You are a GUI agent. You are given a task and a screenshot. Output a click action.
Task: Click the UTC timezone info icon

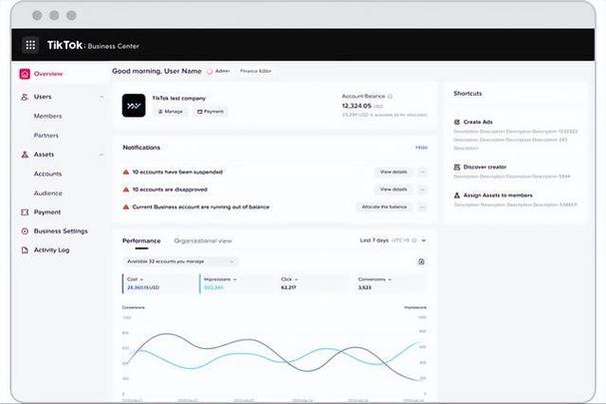414,240
